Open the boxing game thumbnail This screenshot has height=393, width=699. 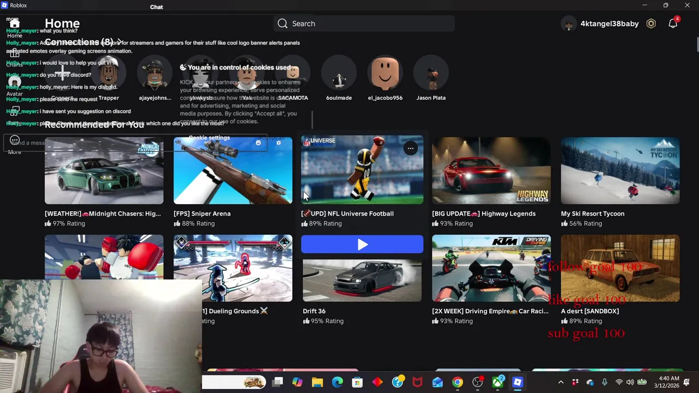pyautogui.click(x=104, y=257)
